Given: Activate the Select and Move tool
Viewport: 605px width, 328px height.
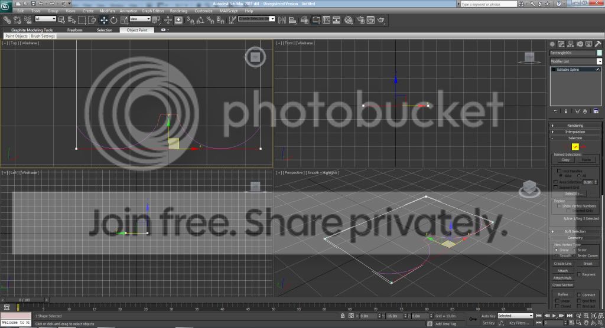Looking at the screenshot, I should [104, 20].
